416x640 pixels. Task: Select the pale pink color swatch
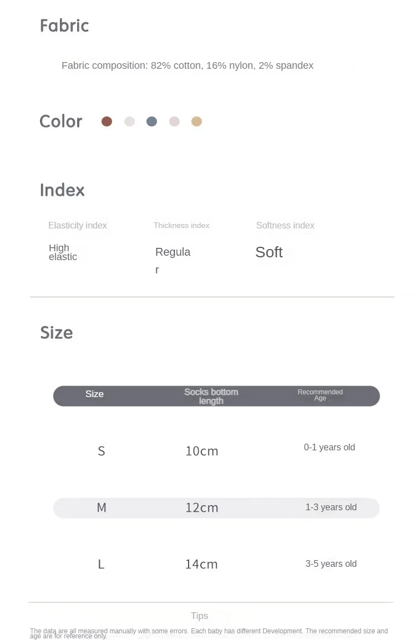175,121
